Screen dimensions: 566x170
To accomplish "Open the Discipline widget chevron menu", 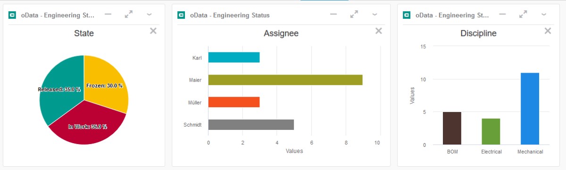I will 543,15.
